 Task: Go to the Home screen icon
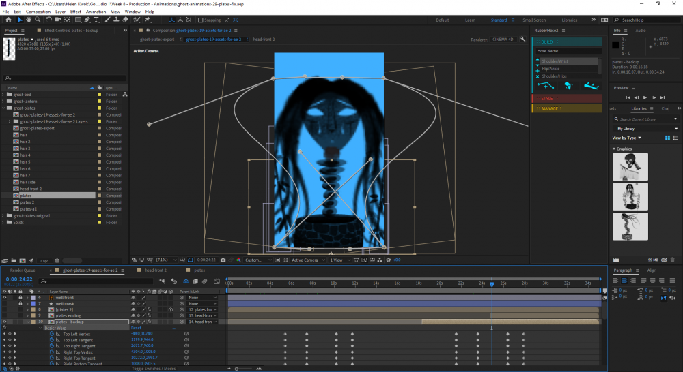[8, 20]
